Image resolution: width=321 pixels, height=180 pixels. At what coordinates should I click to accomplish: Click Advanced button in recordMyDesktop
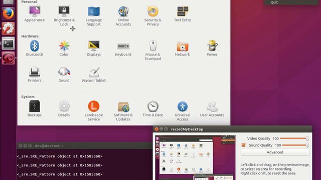coord(275,152)
